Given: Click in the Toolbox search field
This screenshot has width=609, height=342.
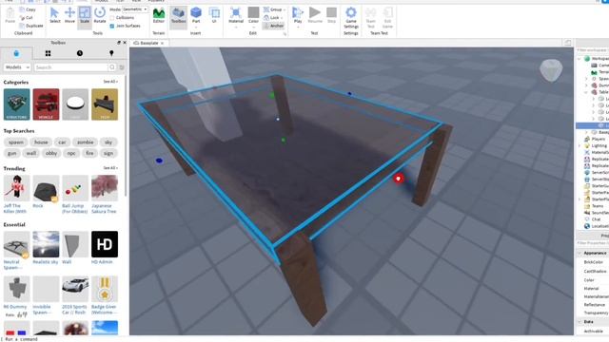Looking at the screenshot, I should [x=71, y=67].
